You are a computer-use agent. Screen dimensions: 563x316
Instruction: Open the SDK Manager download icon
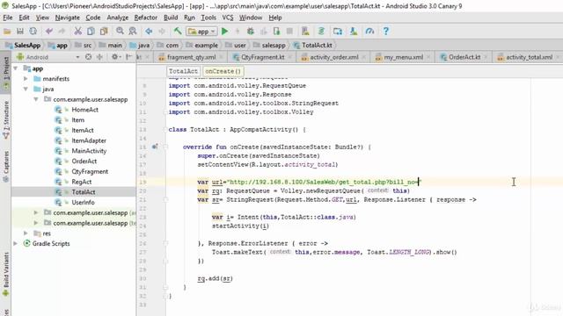click(x=354, y=32)
